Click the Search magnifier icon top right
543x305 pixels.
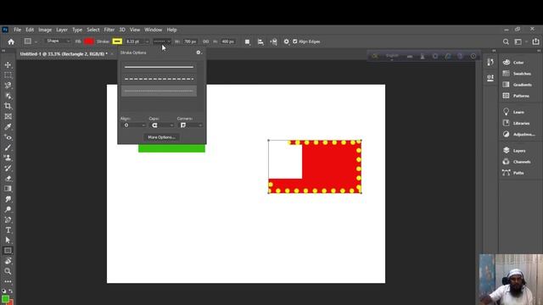coord(506,42)
